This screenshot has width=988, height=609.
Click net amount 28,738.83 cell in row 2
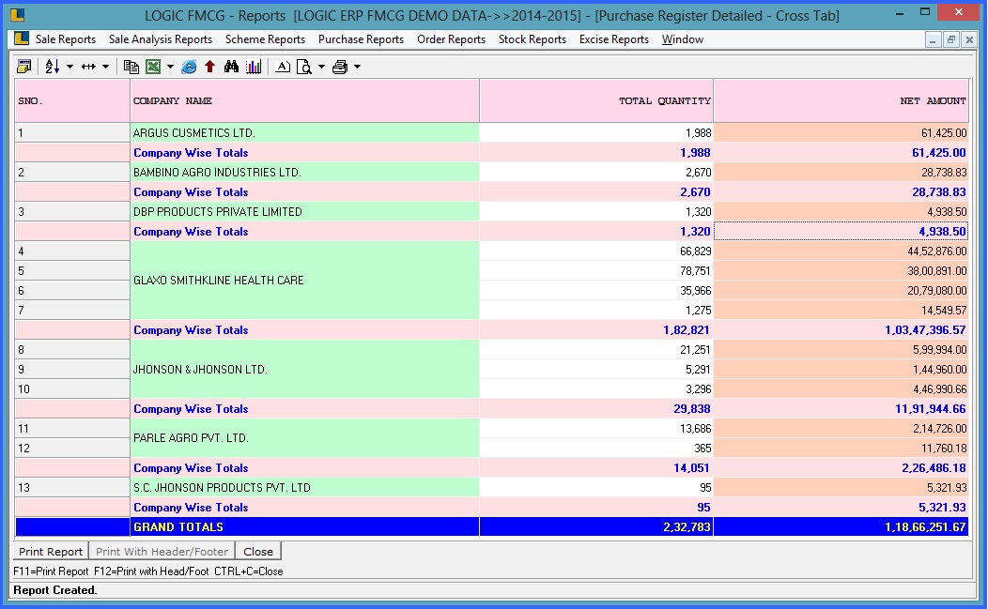tap(841, 172)
